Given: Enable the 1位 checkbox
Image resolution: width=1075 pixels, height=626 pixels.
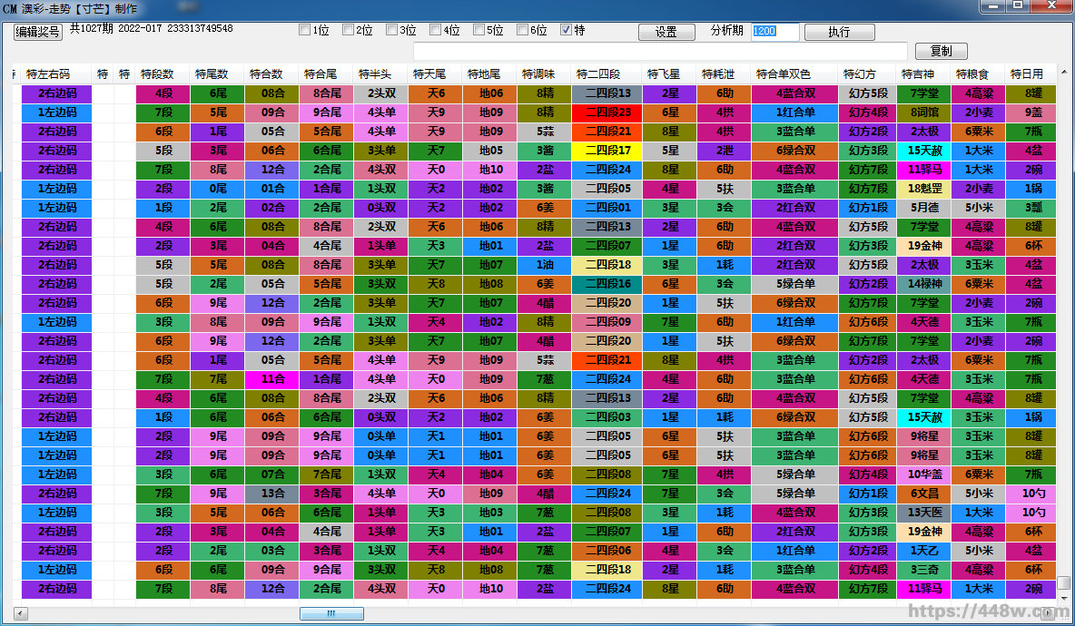Looking at the screenshot, I should point(305,30).
